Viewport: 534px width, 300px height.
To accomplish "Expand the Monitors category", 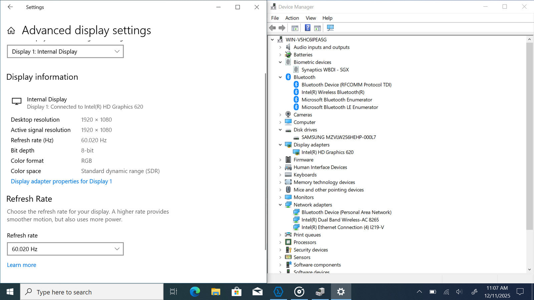I will point(280,197).
